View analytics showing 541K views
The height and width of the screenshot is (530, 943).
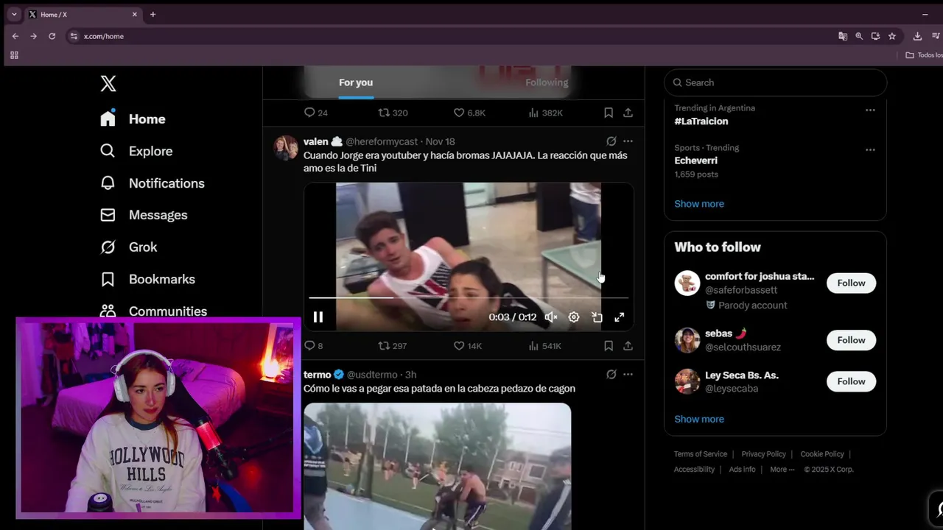tap(544, 345)
